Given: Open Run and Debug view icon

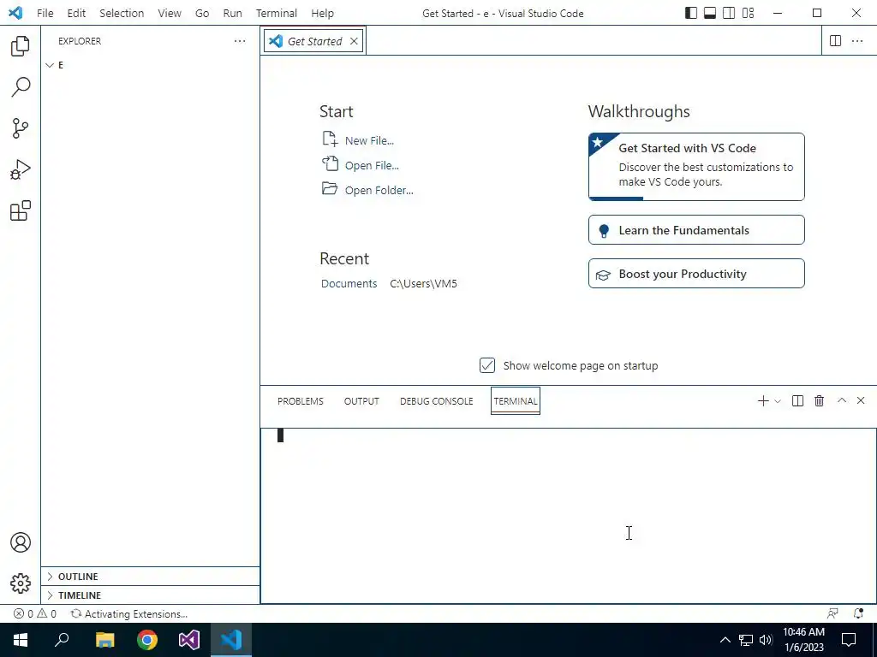Looking at the screenshot, I should [21, 169].
